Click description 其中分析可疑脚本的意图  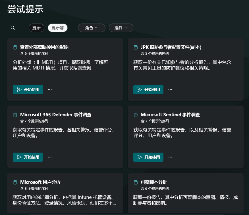[185, 200]
